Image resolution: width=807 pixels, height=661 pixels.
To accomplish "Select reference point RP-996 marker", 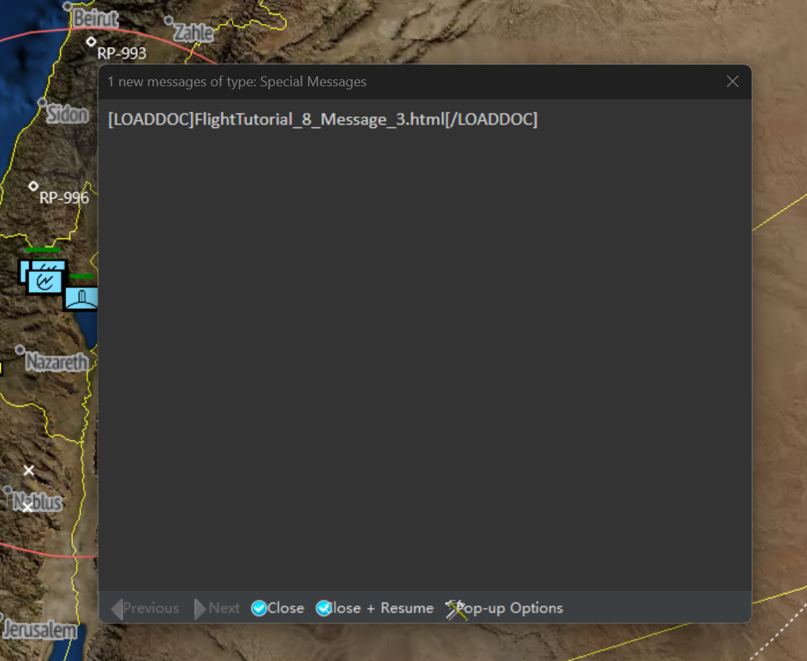I will pos(33,186).
